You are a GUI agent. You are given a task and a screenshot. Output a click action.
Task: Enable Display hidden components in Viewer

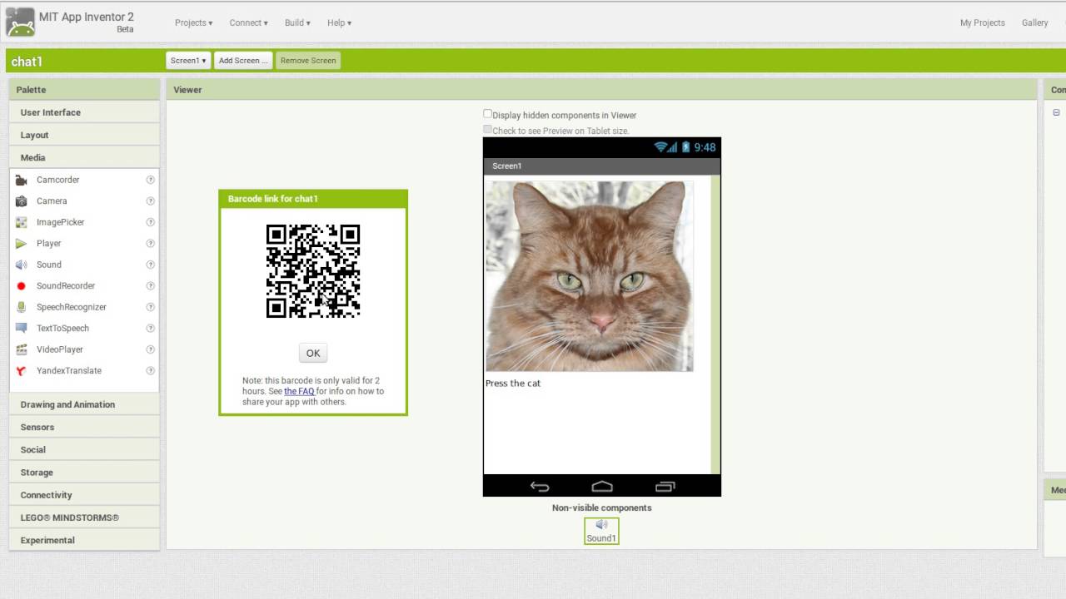click(x=488, y=114)
